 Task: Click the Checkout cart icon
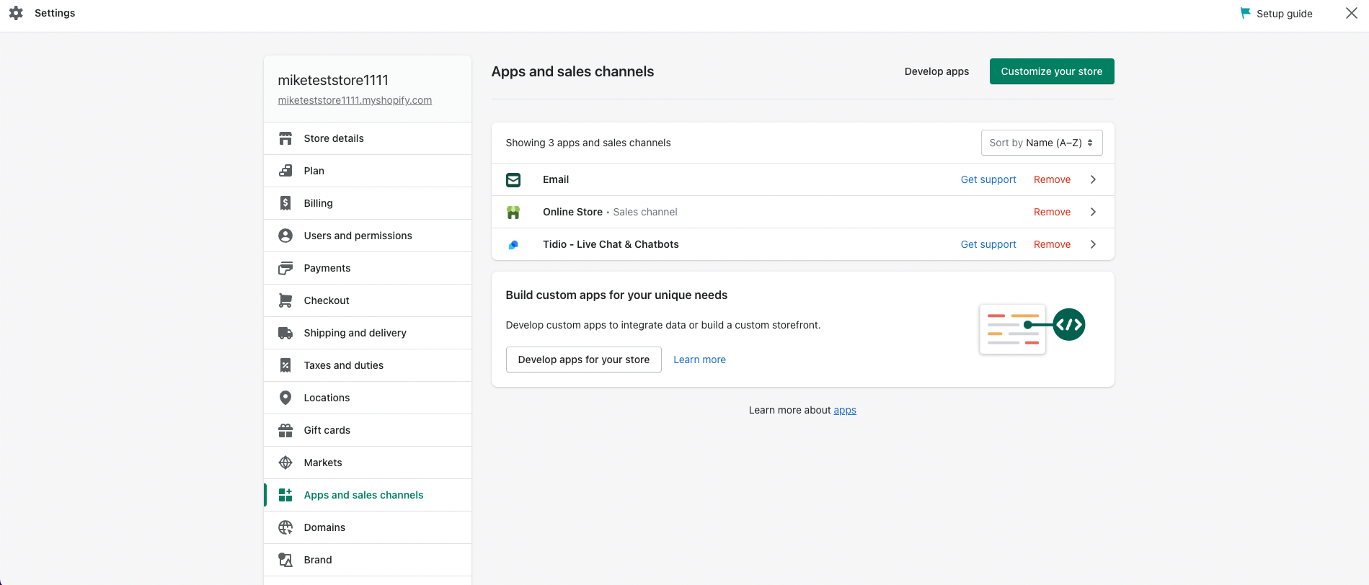click(x=285, y=300)
